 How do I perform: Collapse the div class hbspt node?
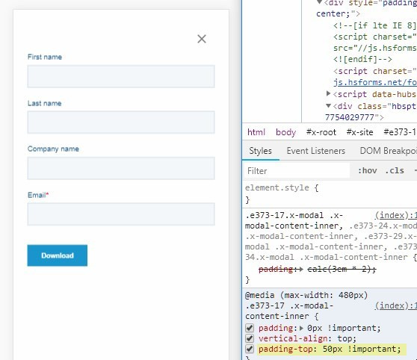[328, 106]
